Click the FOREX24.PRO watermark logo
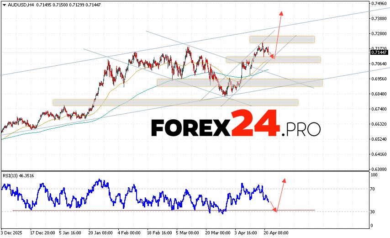This screenshot has height=238, width=390. tap(236, 126)
